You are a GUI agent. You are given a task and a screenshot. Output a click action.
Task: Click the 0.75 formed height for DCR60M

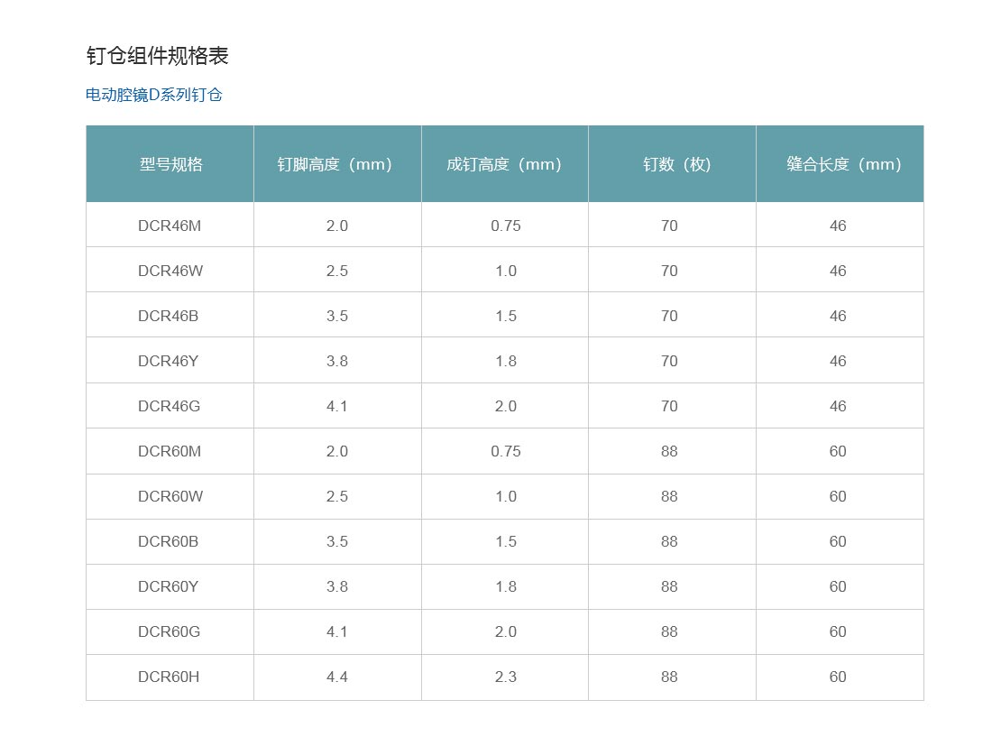pyautogui.click(x=506, y=451)
